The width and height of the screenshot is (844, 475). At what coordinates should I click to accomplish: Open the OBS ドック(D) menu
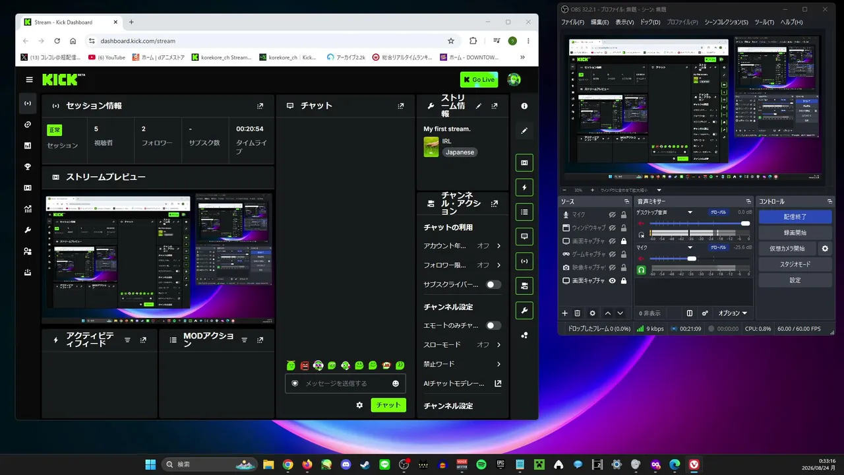click(650, 22)
